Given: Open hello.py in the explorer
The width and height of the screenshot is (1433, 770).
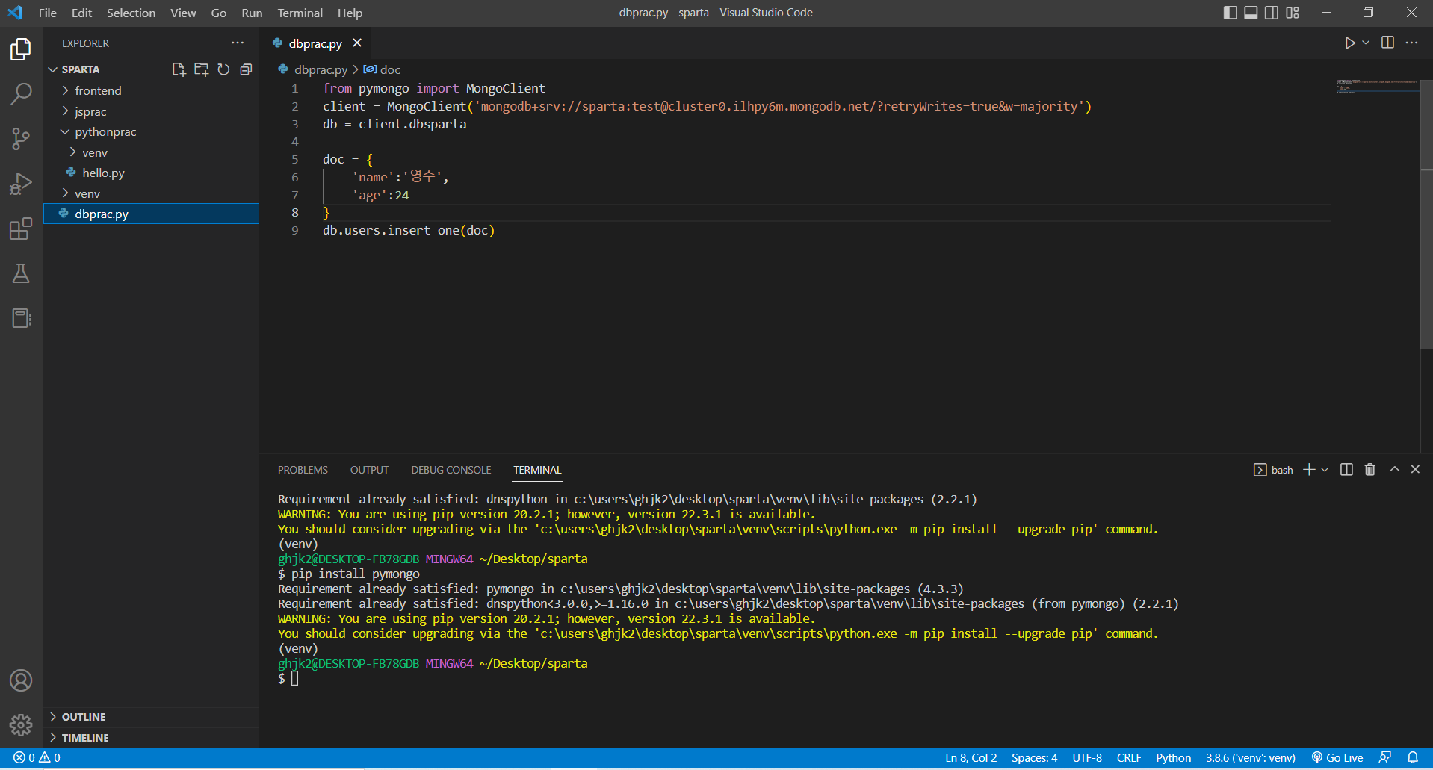Looking at the screenshot, I should tap(152, 173).
